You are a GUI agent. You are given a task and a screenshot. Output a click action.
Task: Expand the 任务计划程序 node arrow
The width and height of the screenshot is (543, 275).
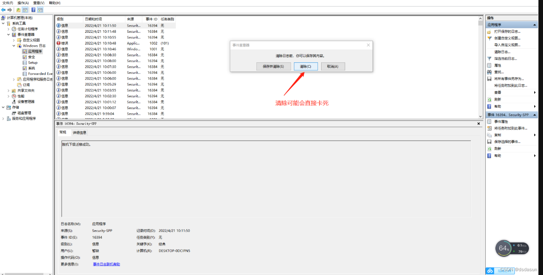(x=8, y=29)
